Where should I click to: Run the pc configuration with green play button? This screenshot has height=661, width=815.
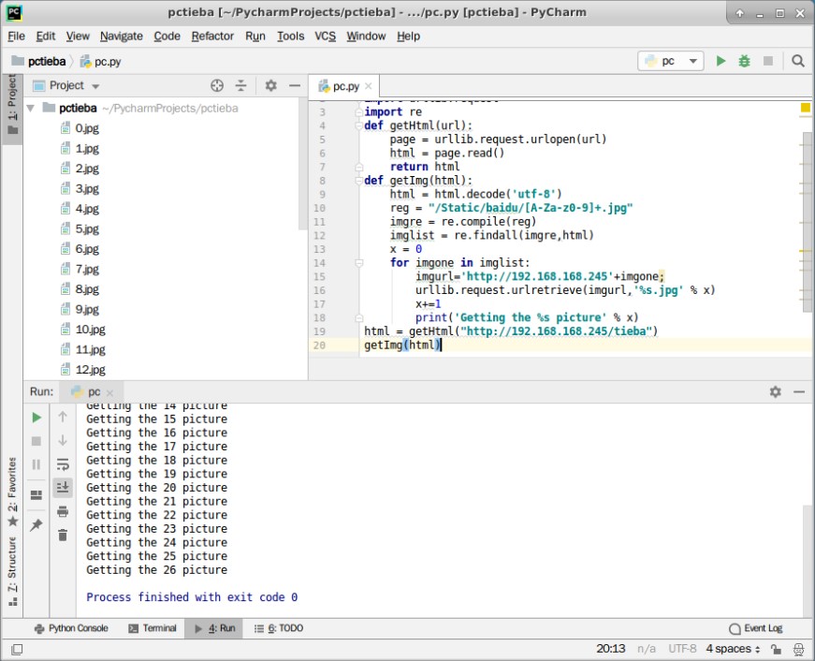720,61
